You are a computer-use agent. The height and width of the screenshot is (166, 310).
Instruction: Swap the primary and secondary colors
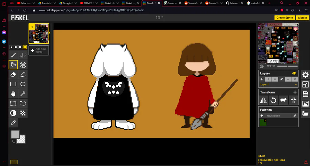tap(13, 141)
